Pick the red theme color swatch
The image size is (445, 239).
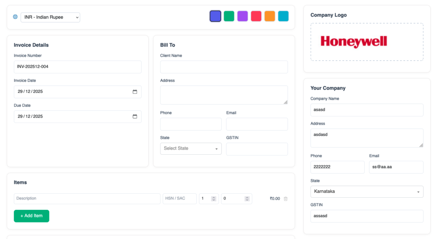click(256, 16)
